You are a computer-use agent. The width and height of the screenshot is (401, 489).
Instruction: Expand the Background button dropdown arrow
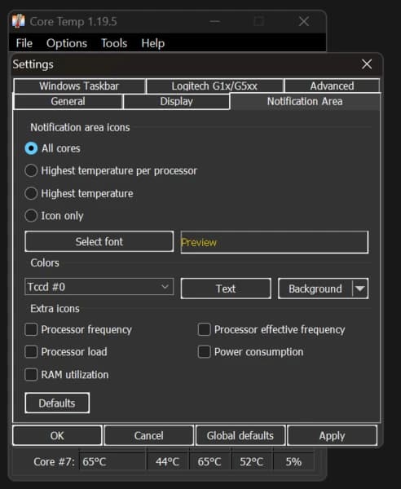[x=359, y=289]
